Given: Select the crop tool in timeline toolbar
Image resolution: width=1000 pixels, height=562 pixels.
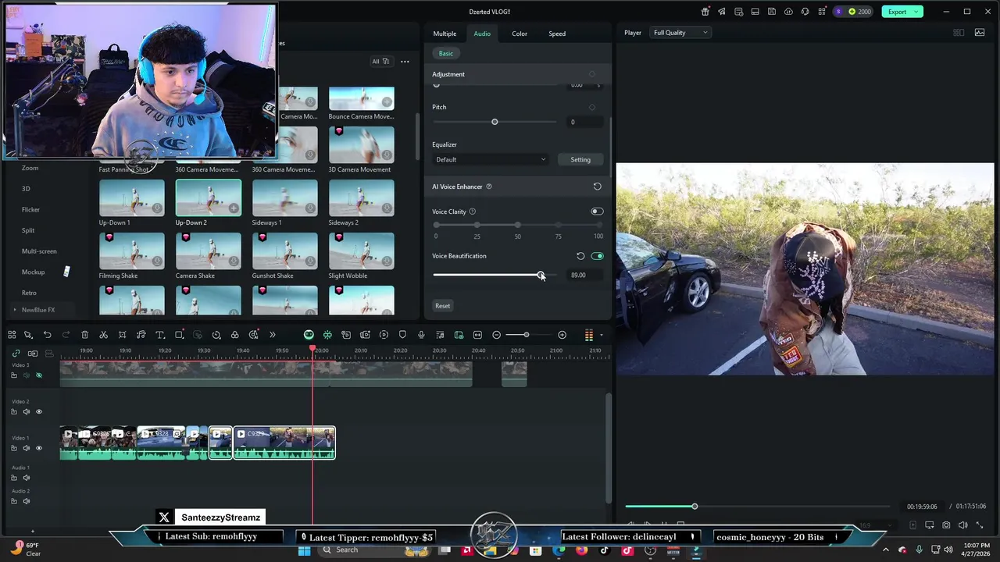Looking at the screenshot, I should 122,335.
